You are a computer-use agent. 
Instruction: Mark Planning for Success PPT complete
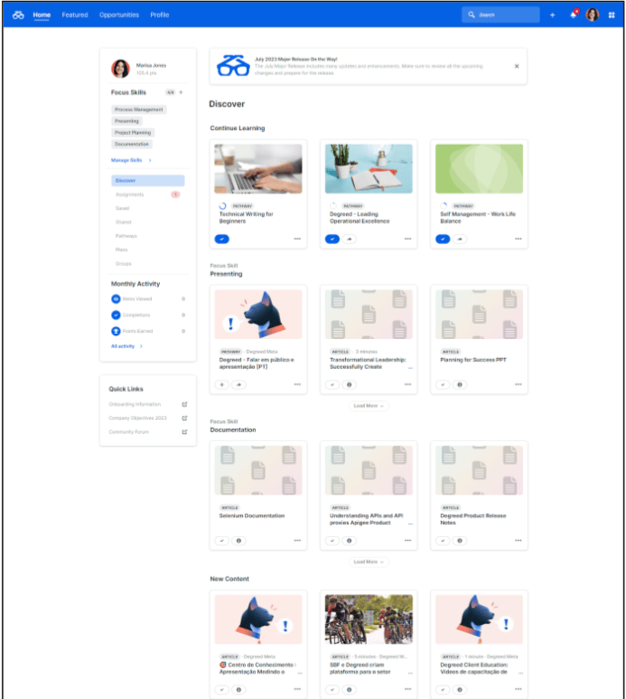pos(443,384)
